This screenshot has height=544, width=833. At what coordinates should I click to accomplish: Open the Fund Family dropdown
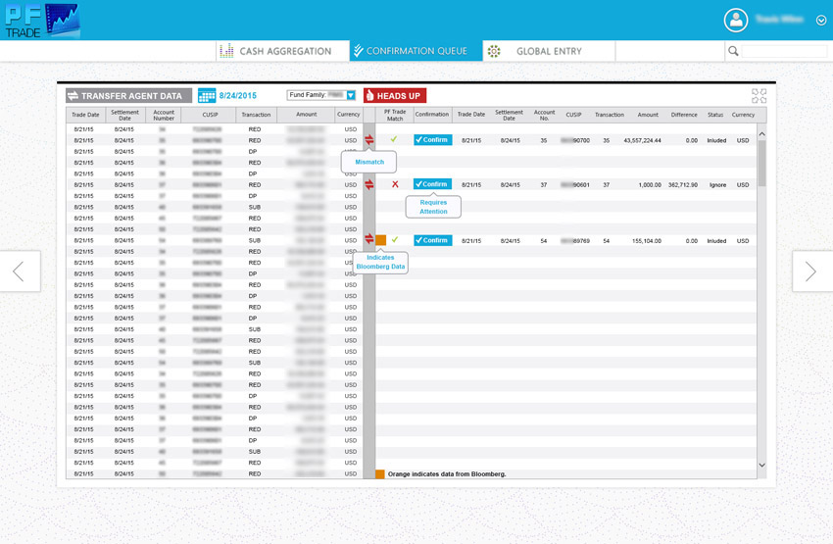click(x=350, y=95)
